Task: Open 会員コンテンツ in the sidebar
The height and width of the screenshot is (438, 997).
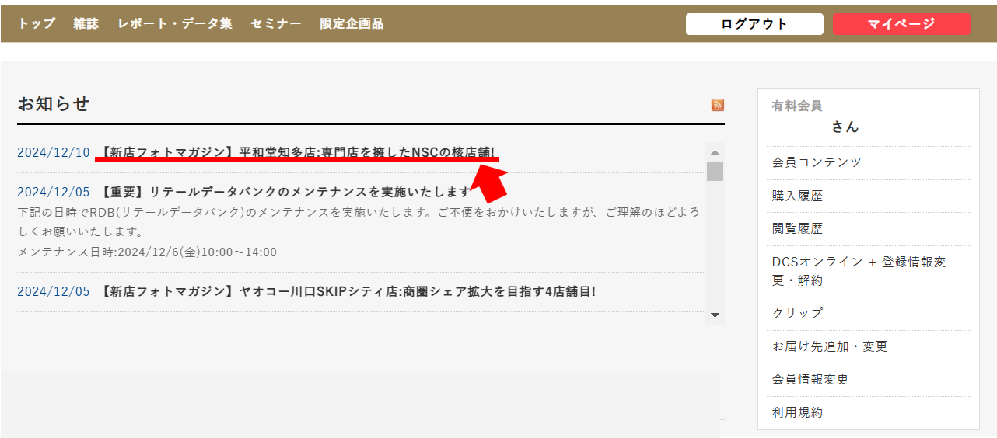Action: (x=817, y=162)
